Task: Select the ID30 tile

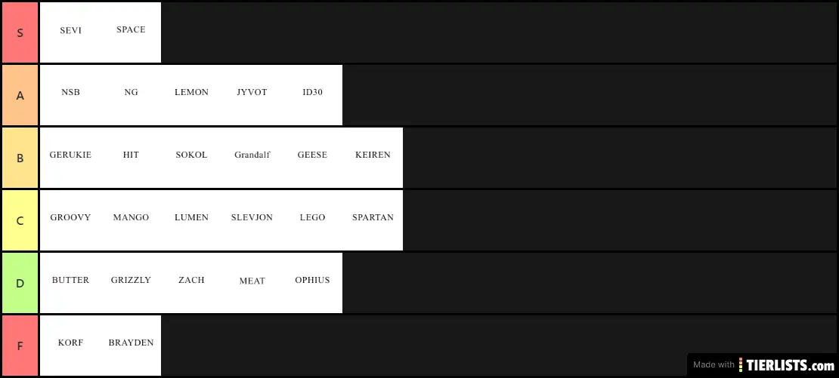Action: coord(312,95)
